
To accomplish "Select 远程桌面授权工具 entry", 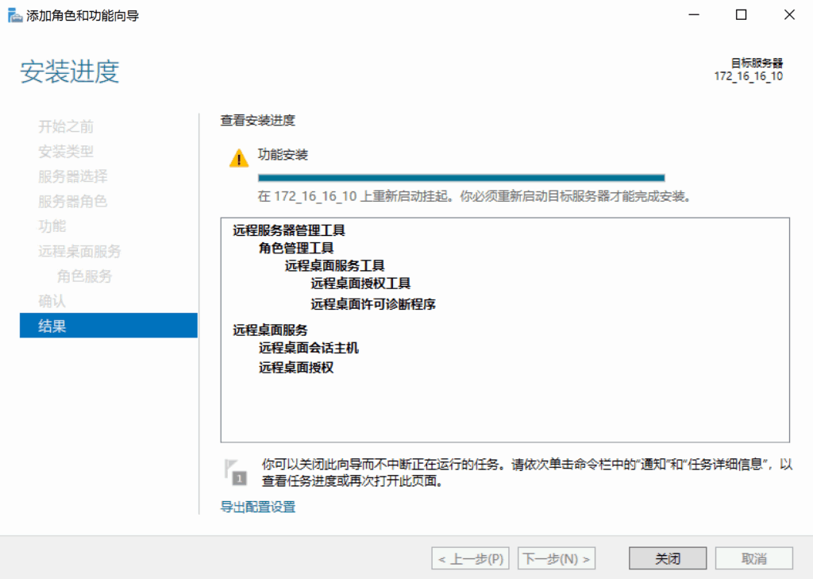I will coord(360,283).
